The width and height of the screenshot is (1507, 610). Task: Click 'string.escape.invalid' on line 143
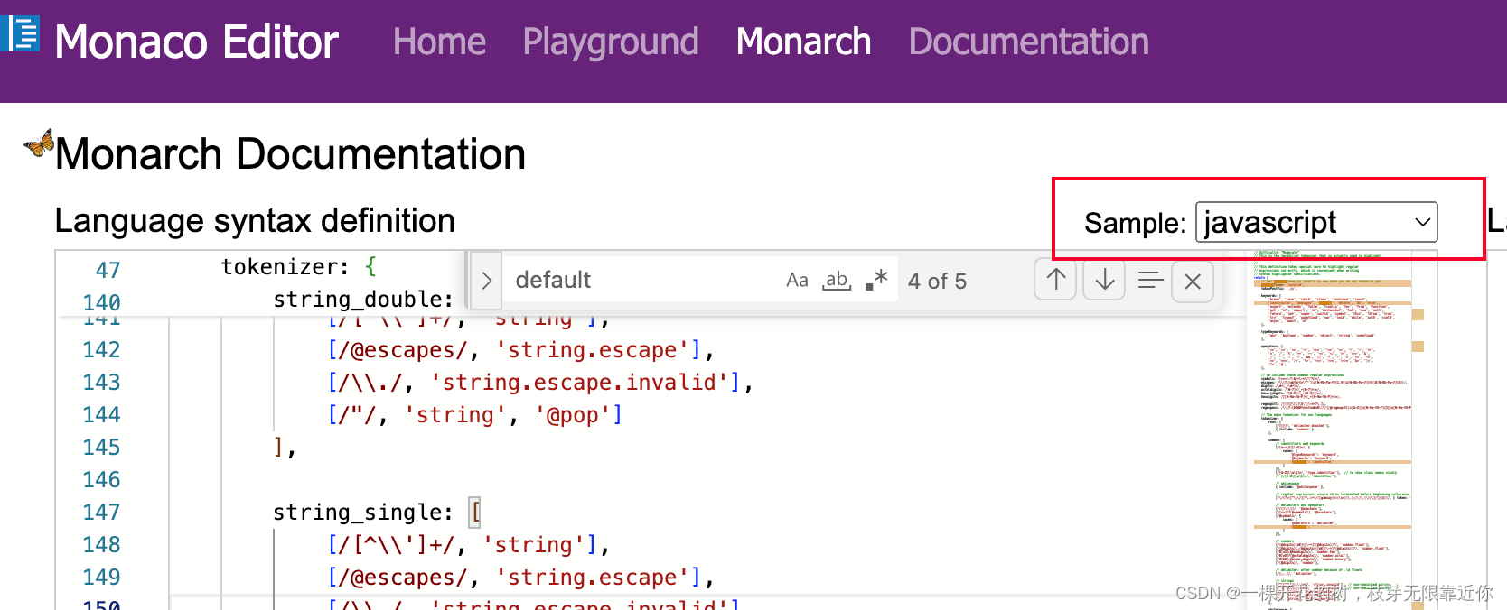click(x=585, y=383)
